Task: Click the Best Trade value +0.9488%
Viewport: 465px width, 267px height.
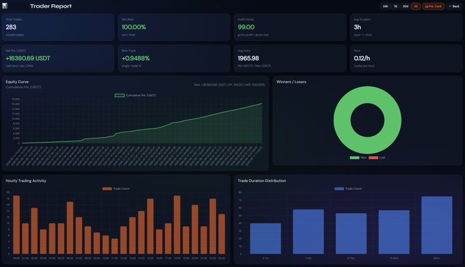Action: tap(135, 58)
